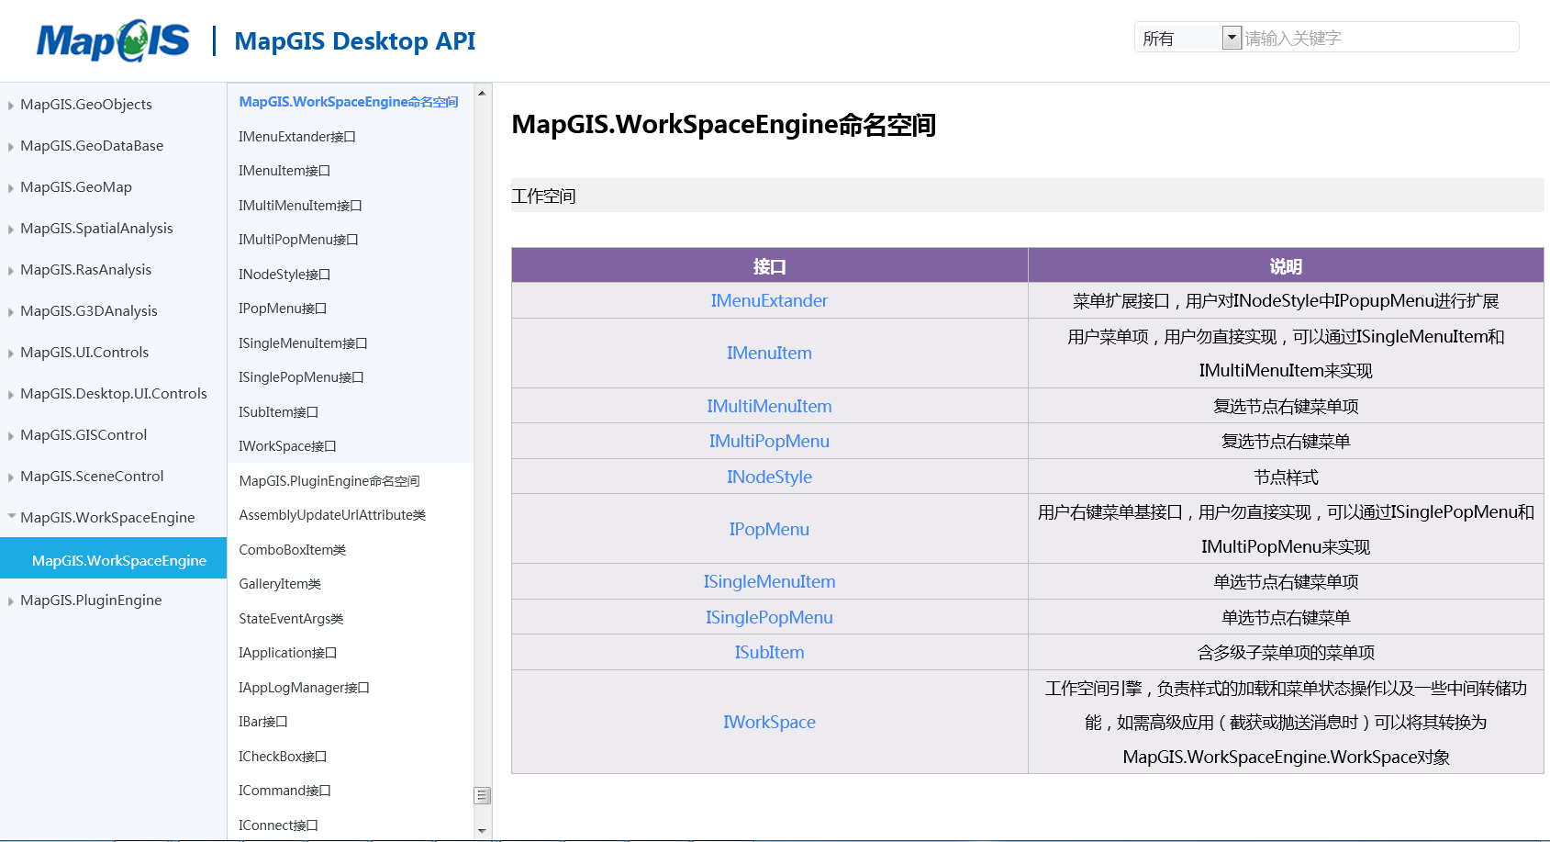
Task: Expand the MapGIS.SpatialAnalysis tree node
Action: (11, 229)
